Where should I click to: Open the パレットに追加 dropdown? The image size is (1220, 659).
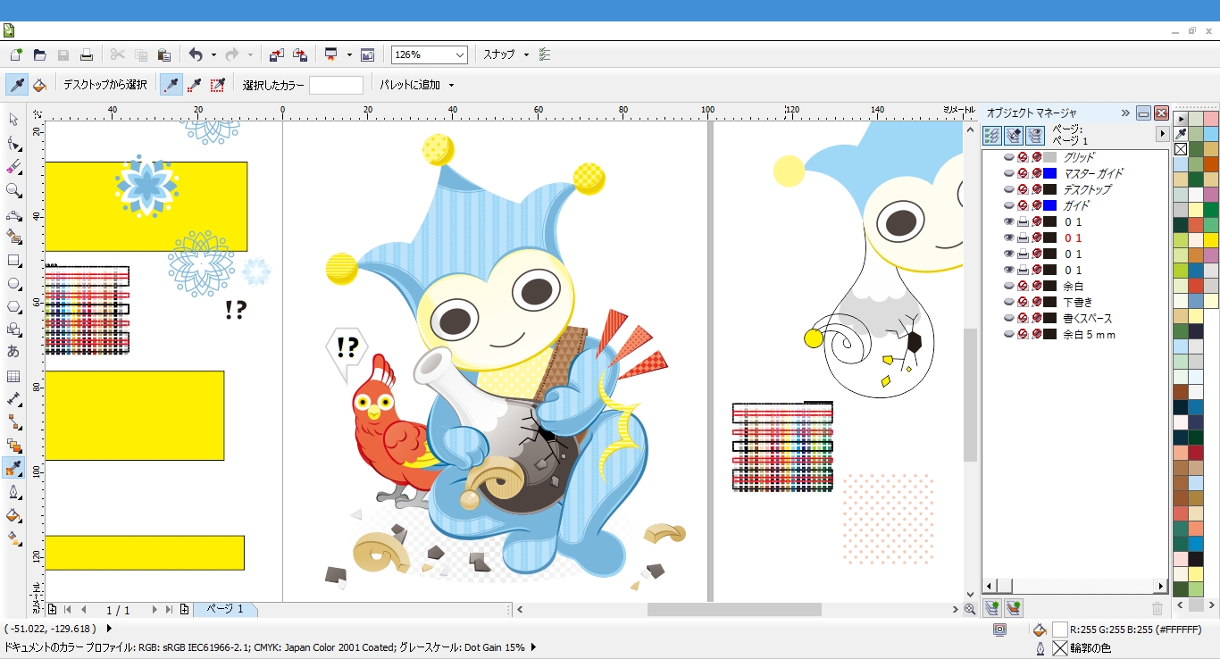pyautogui.click(x=451, y=86)
